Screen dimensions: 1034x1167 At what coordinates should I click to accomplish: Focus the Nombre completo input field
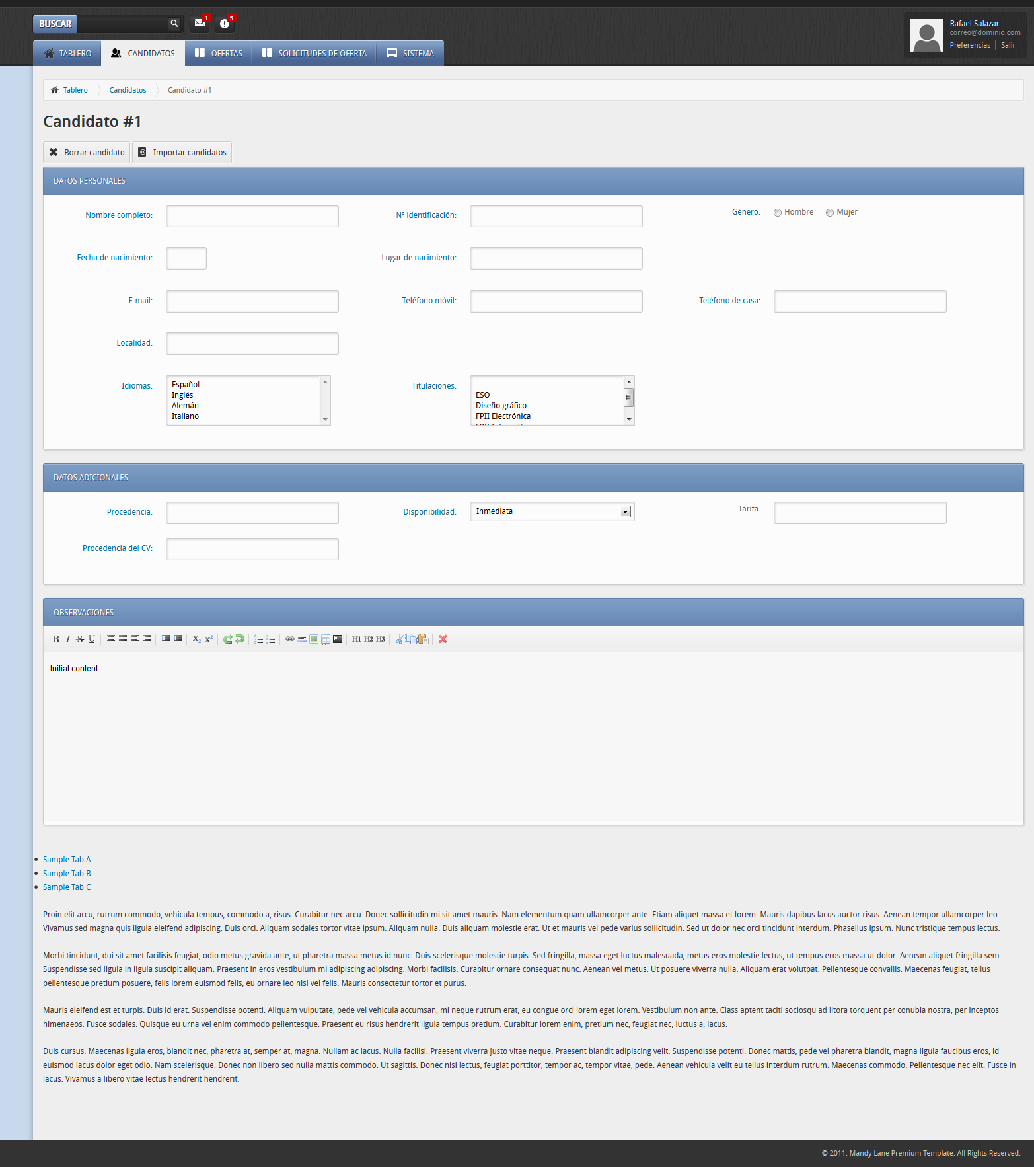252,216
